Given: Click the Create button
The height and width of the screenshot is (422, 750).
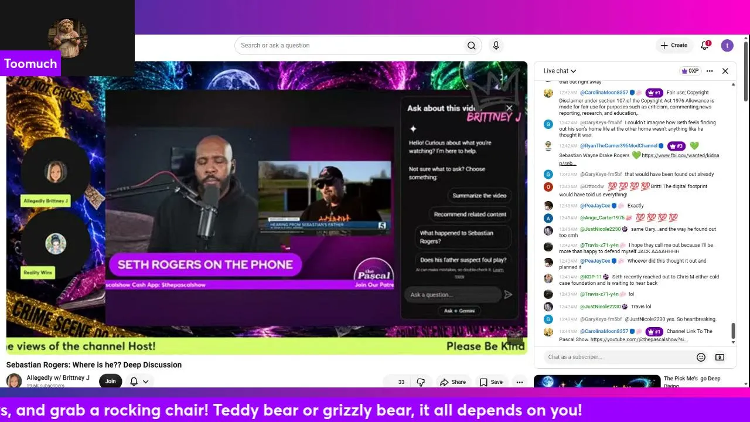Looking at the screenshot, I should coord(674,45).
